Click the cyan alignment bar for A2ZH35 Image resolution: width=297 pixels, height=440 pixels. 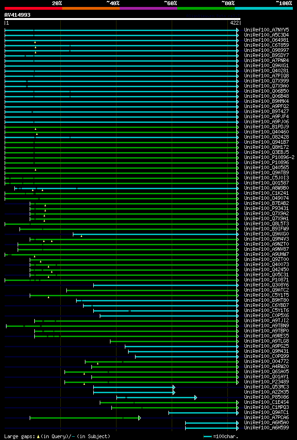134,392
